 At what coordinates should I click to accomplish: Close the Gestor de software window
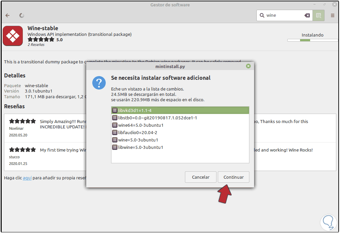[x=335, y=5]
